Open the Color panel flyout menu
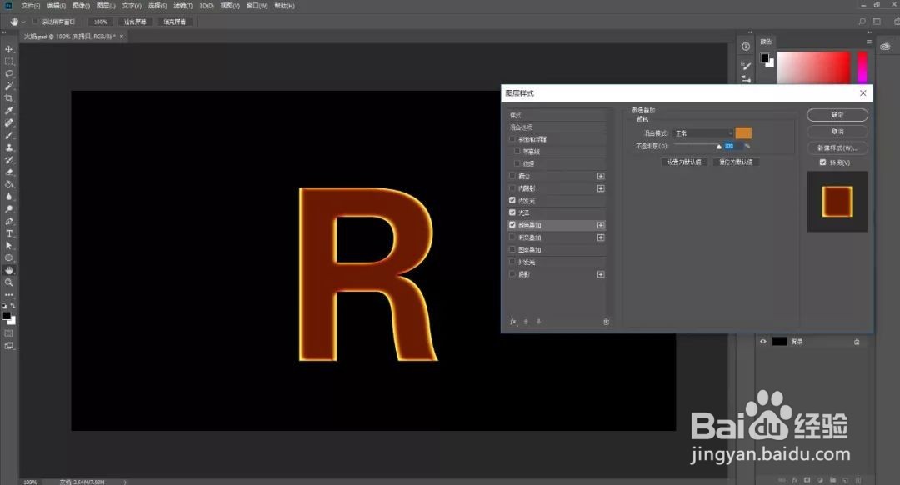Screen dimensions: 900x485 (869, 42)
